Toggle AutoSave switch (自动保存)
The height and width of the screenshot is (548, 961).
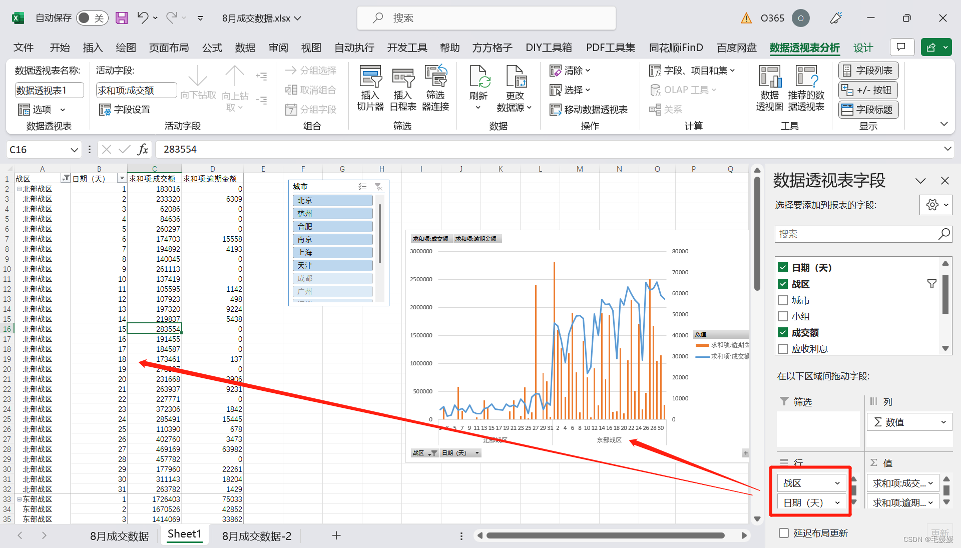[x=92, y=18]
